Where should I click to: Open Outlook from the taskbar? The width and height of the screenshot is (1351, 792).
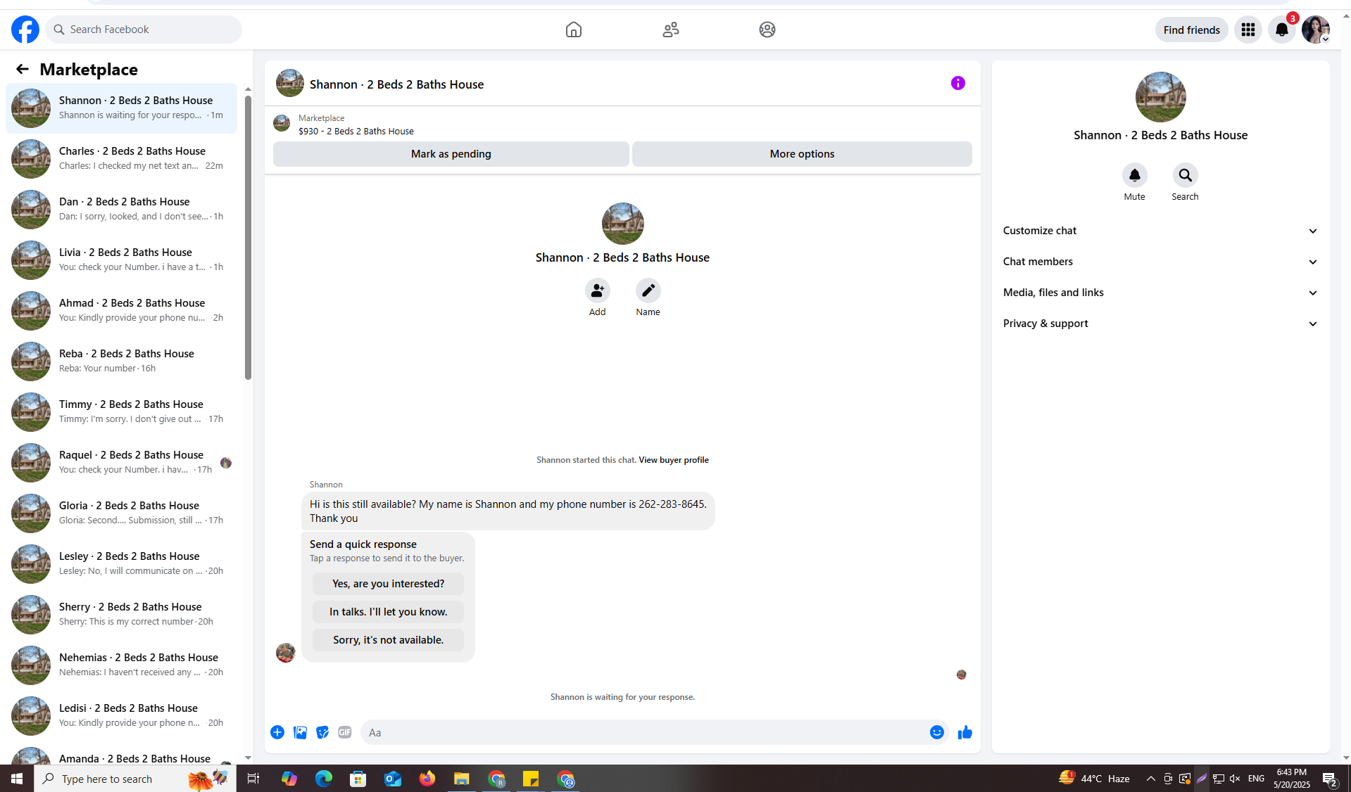pyautogui.click(x=393, y=779)
